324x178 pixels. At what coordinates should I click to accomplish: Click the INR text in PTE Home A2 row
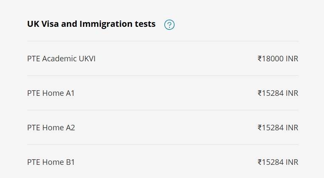[292, 128]
